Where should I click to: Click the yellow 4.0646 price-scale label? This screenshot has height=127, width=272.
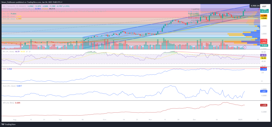tap(263, 18)
